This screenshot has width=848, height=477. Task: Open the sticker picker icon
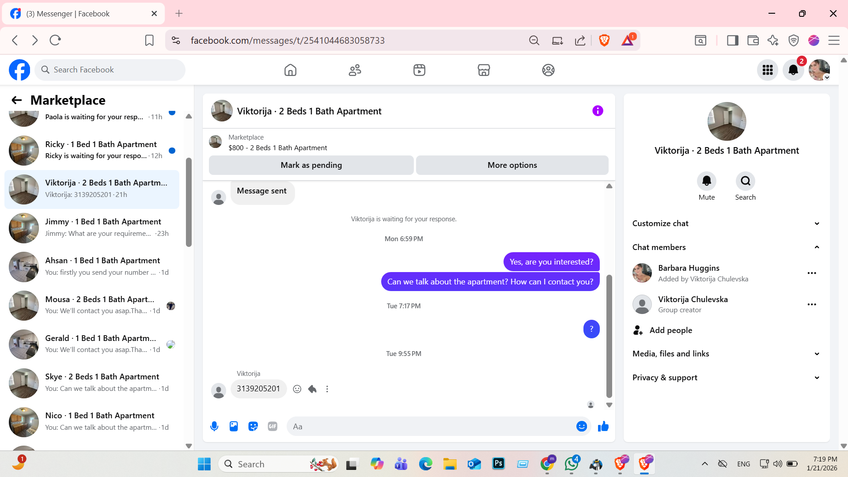click(253, 426)
